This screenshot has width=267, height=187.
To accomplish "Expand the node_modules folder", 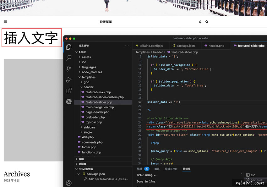I will [x=103, y=72].
